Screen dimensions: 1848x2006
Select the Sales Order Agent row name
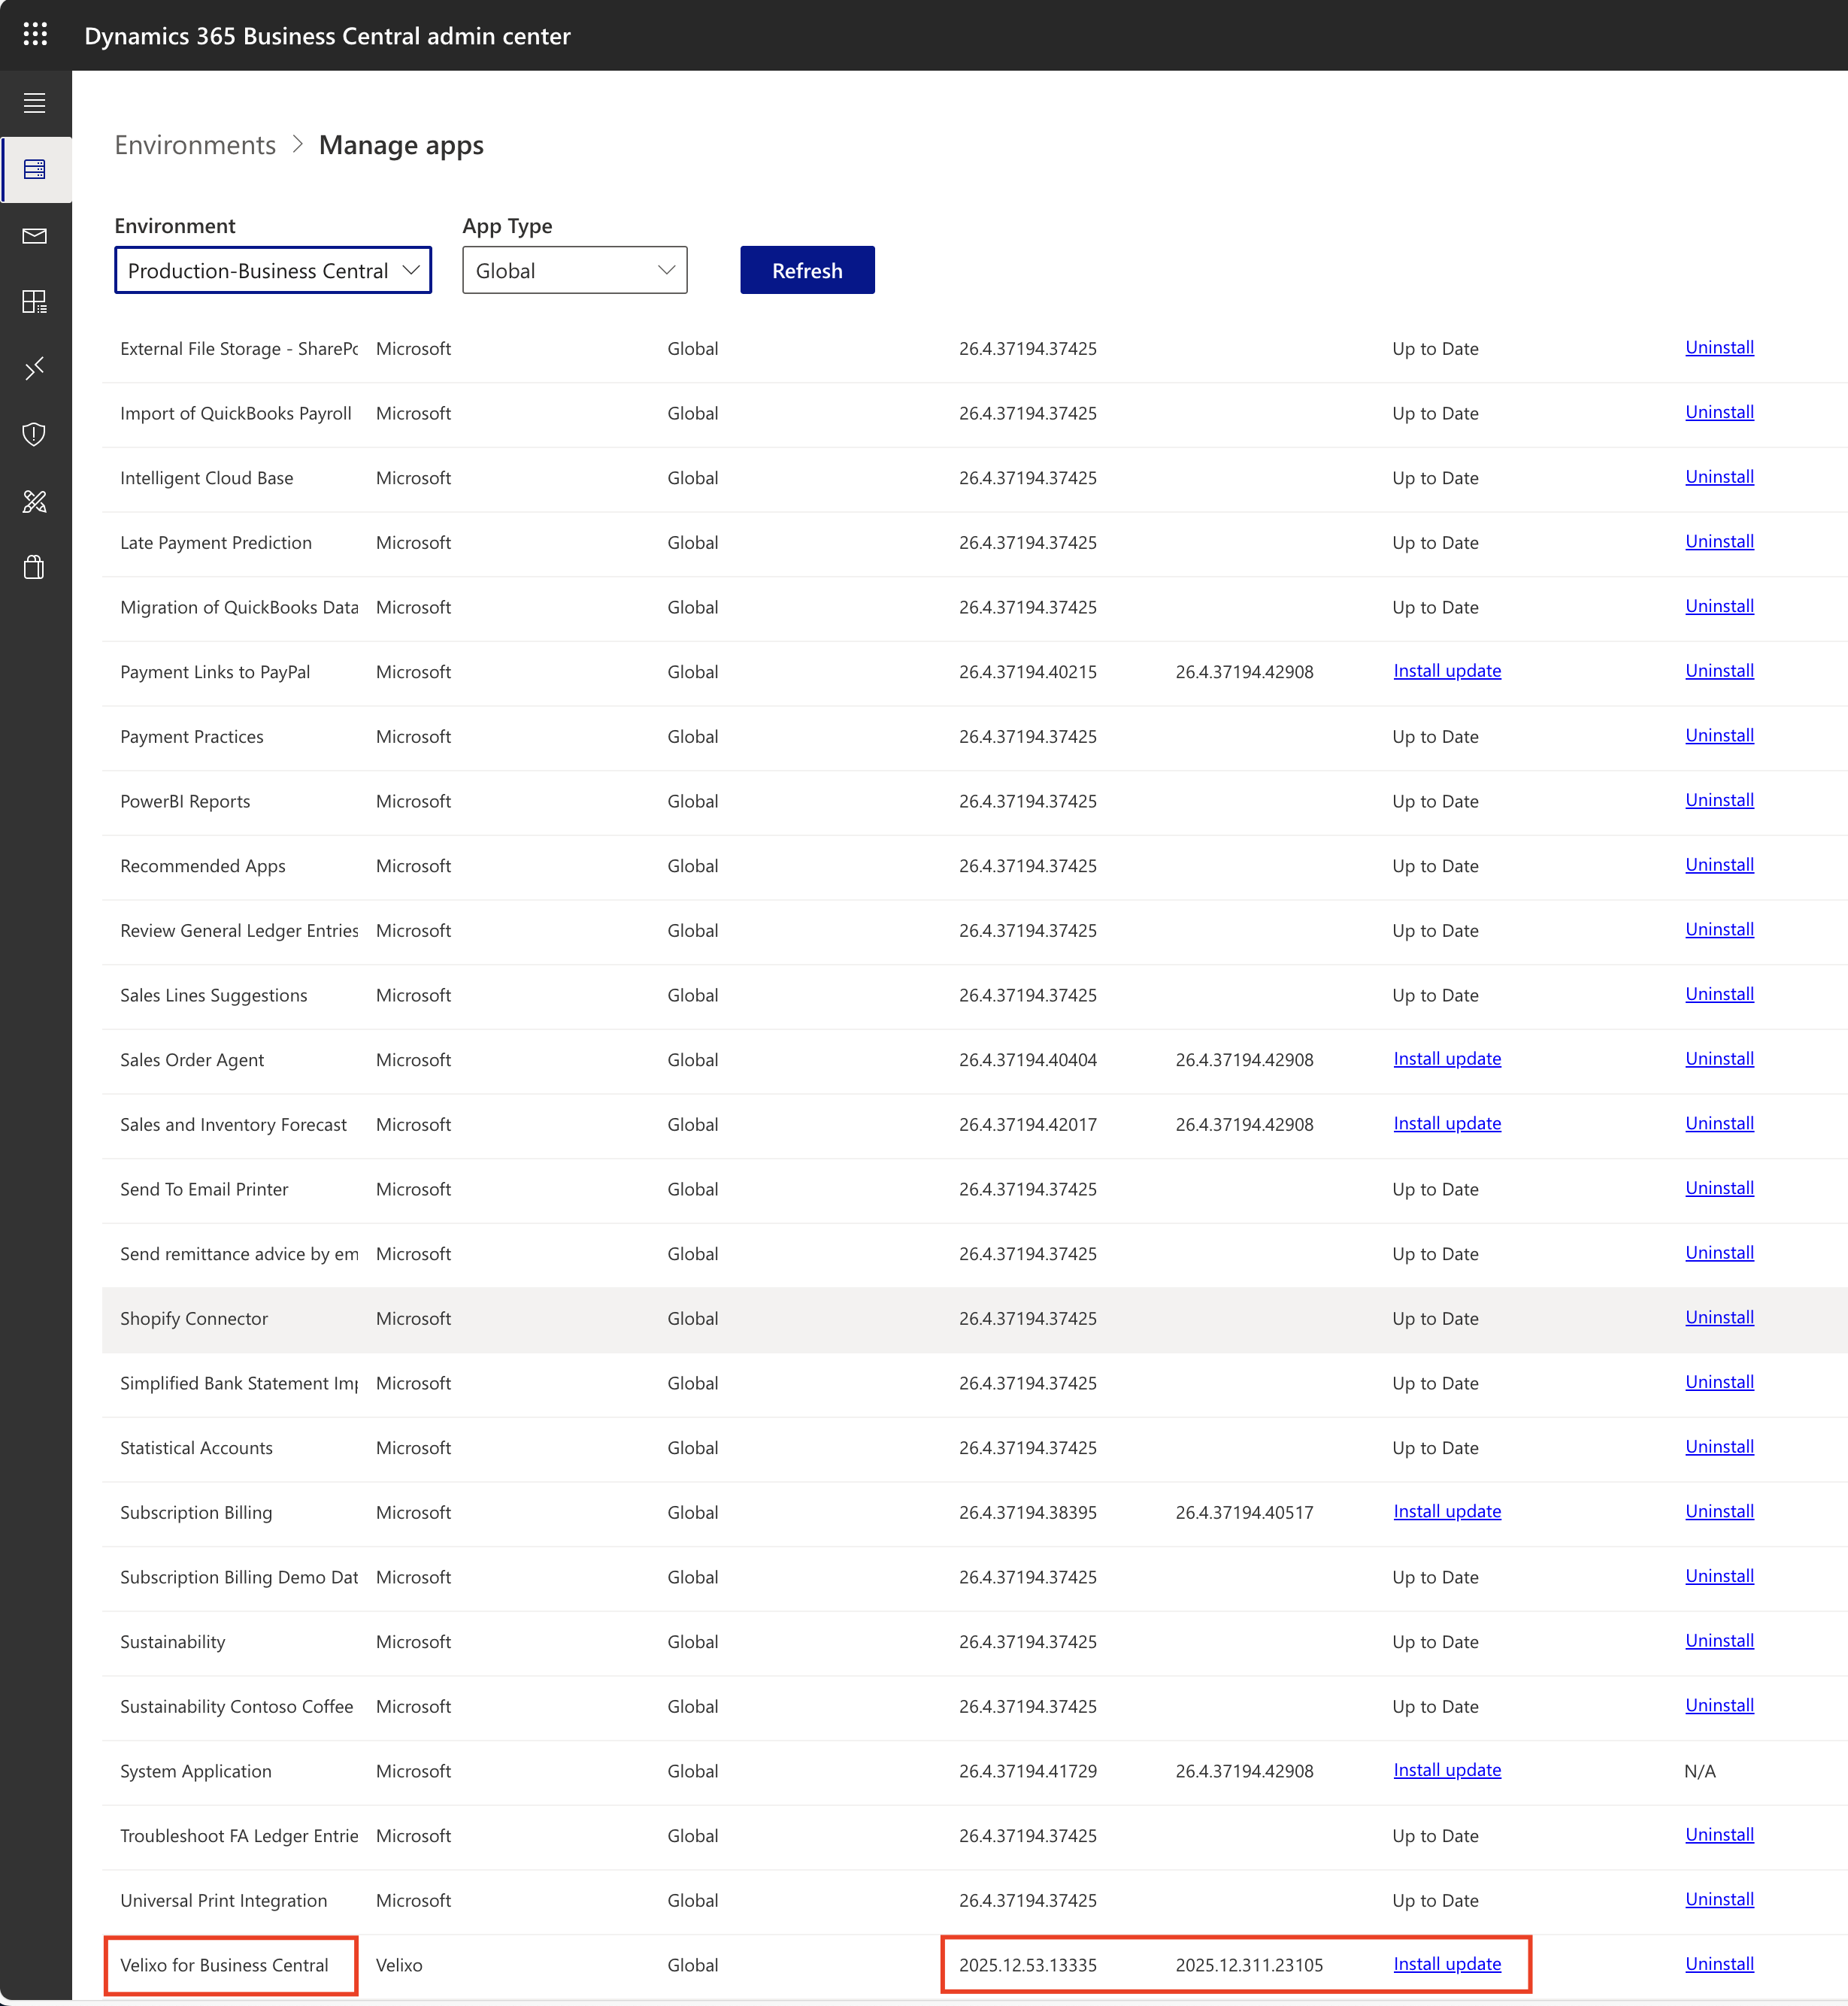click(x=192, y=1060)
